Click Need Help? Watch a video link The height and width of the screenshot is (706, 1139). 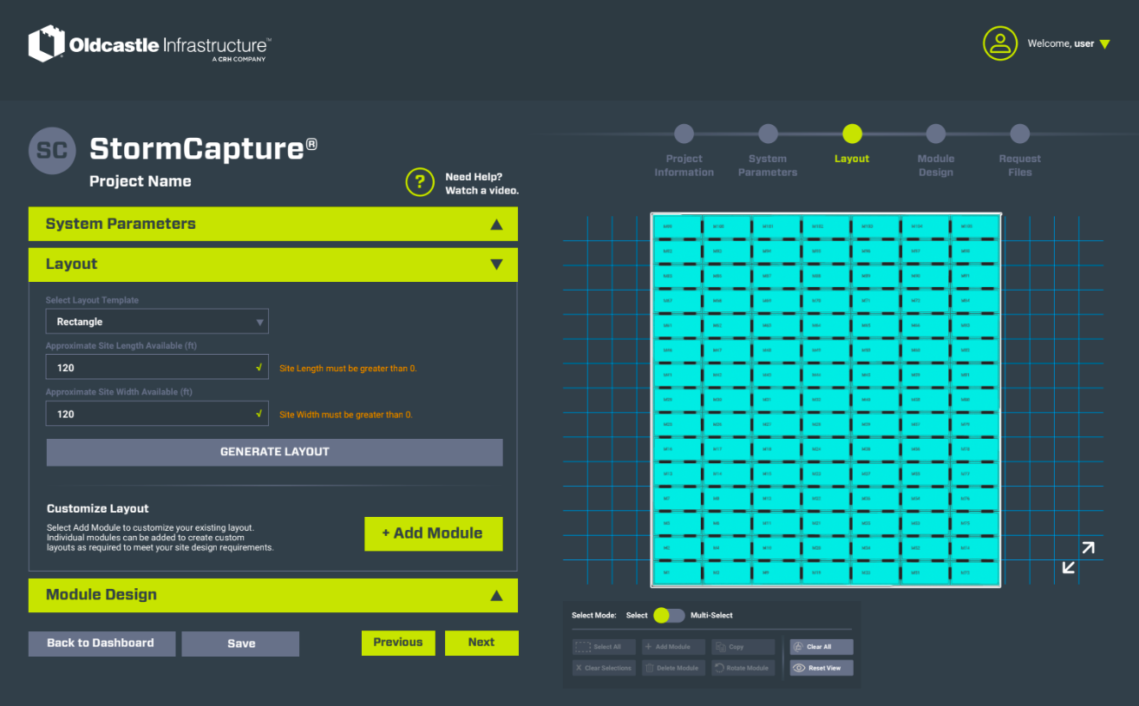[x=481, y=183]
